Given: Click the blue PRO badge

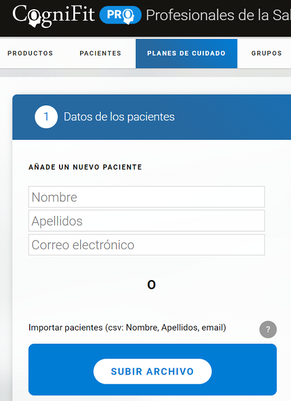Looking at the screenshot, I should (120, 15).
